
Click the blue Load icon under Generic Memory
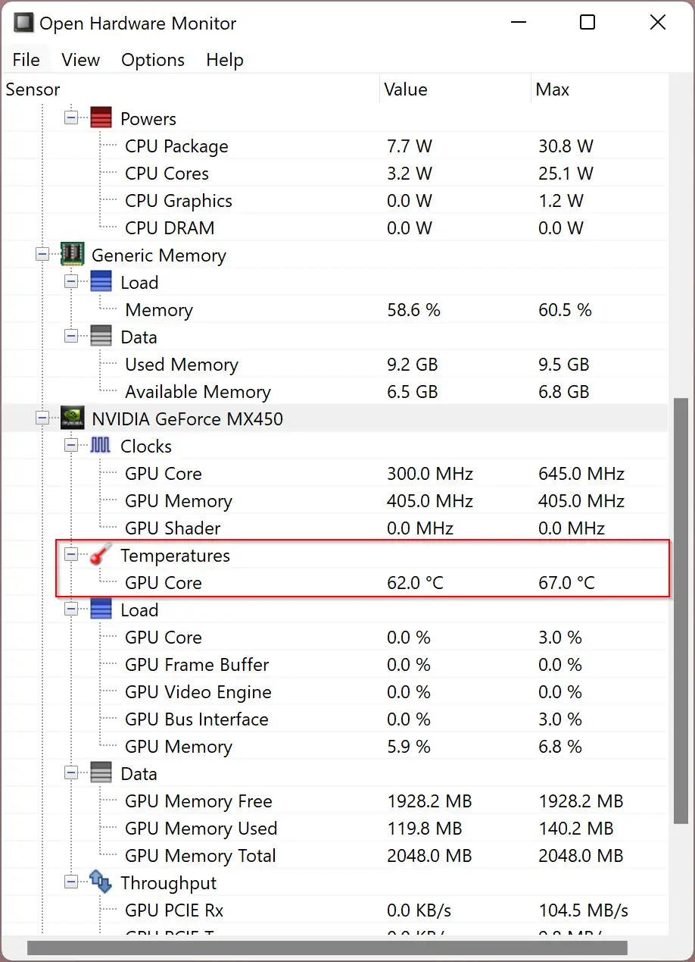tap(101, 282)
